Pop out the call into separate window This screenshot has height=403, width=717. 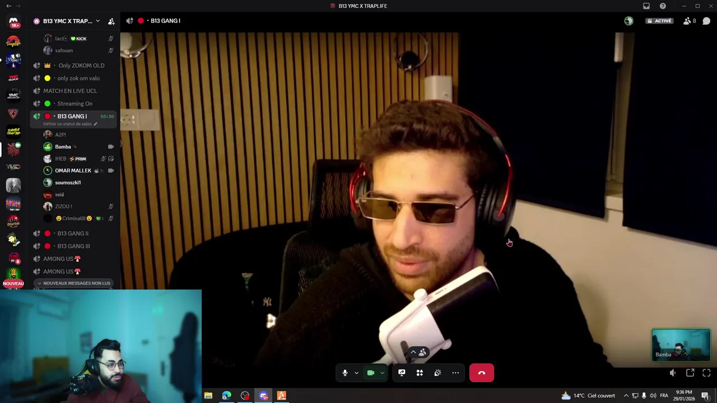690,373
